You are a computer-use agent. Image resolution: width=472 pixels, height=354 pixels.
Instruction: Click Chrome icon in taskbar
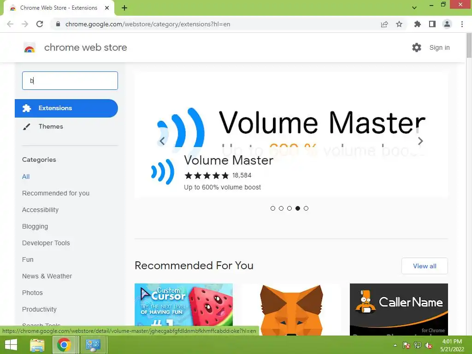64,345
